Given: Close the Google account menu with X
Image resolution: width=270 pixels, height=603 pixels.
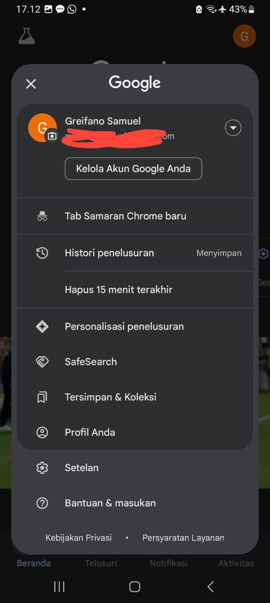Looking at the screenshot, I should point(31,84).
